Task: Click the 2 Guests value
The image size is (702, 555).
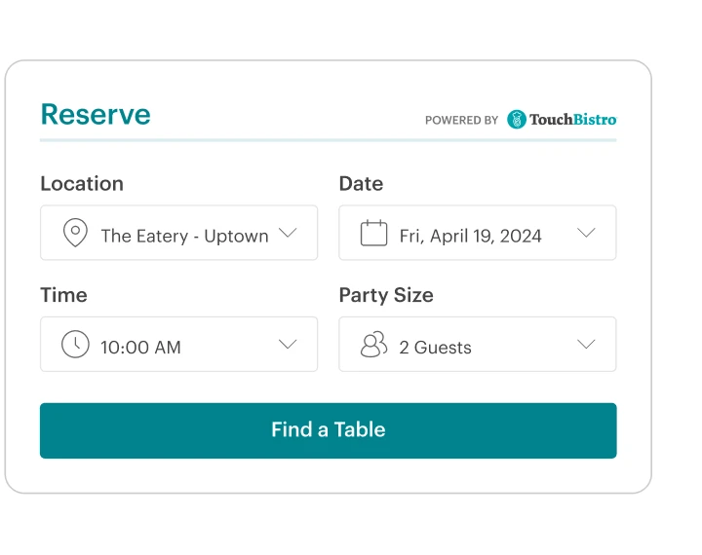Action: pos(436,347)
